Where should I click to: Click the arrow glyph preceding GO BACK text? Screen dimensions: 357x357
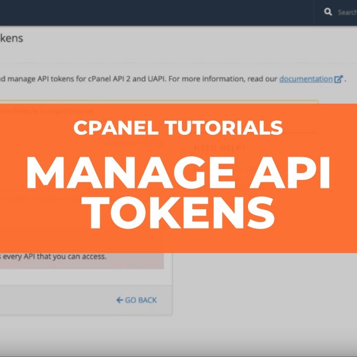coord(119,299)
